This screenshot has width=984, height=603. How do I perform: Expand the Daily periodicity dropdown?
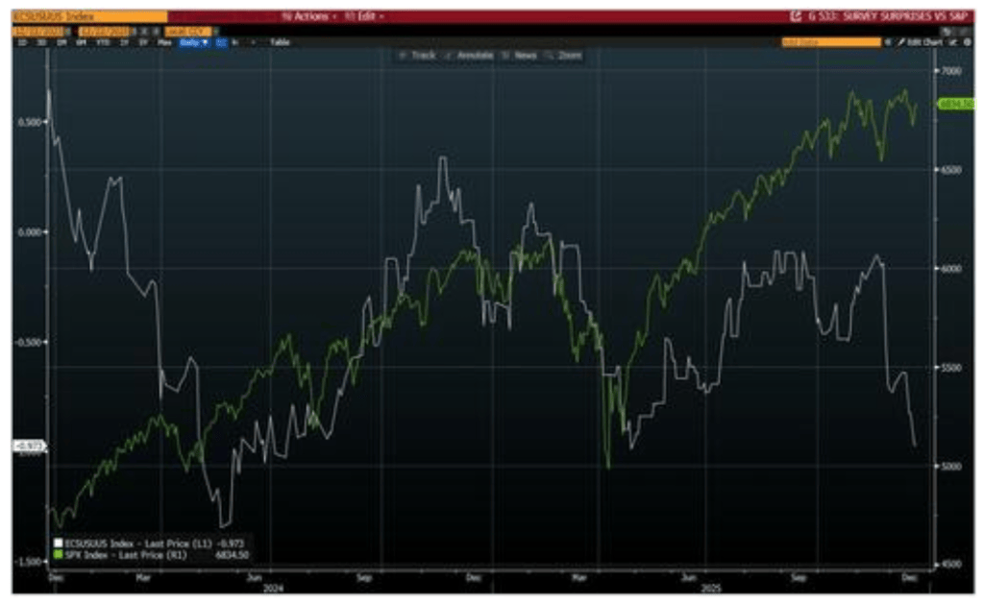(x=193, y=42)
